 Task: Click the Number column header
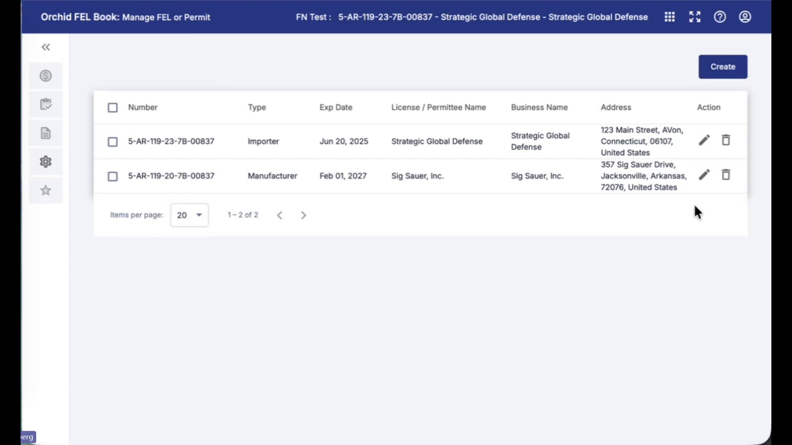[x=143, y=107]
